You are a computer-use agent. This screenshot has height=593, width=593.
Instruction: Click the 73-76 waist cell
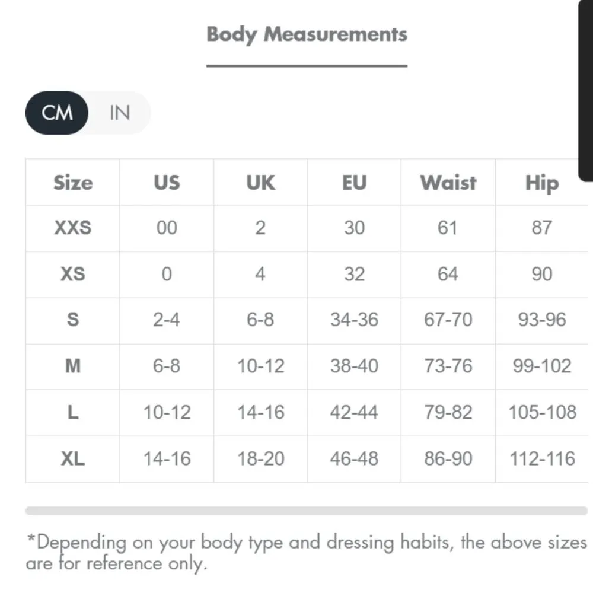[x=448, y=366]
